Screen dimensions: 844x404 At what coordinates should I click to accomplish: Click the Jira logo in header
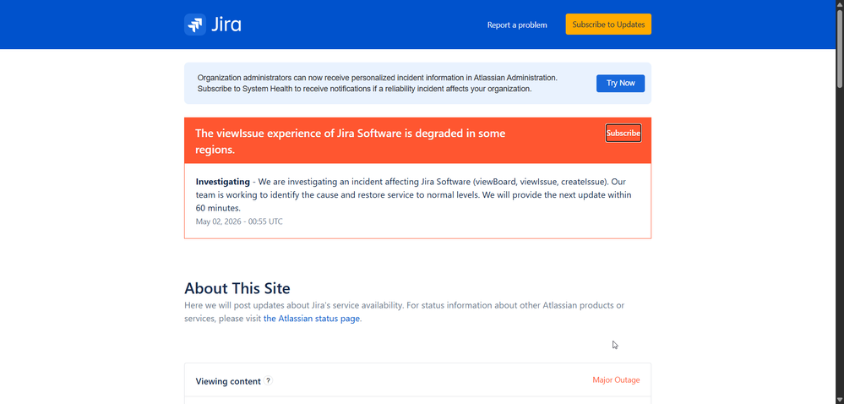[213, 25]
